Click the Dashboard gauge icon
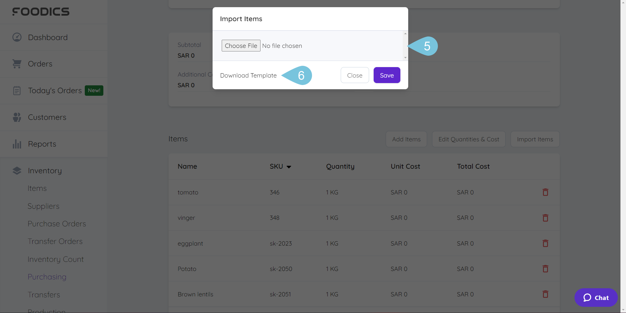The image size is (626, 313). pyautogui.click(x=17, y=37)
